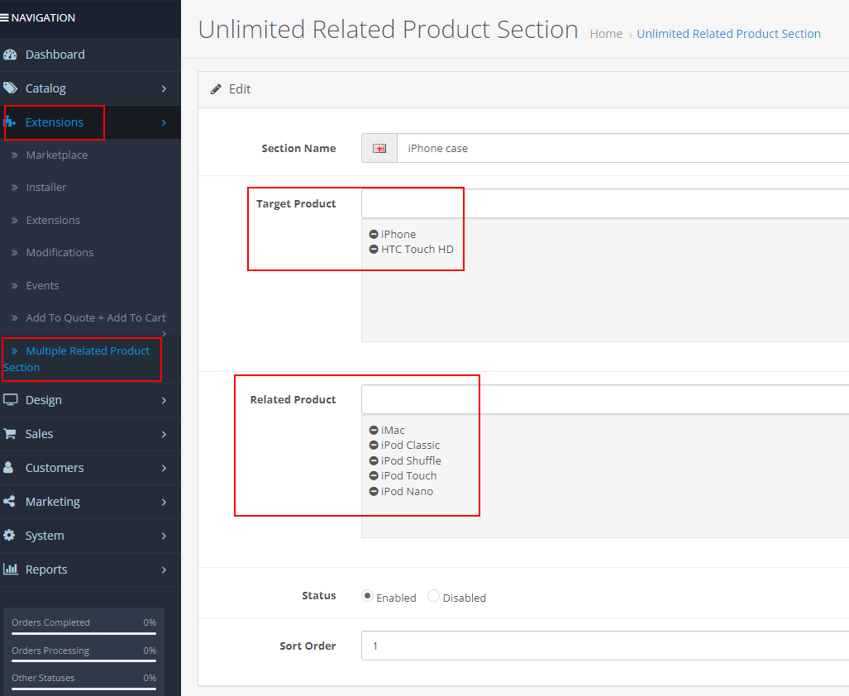Open Installer submenu item
849x696 pixels.
pyautogui.click(x=46, y=188)
